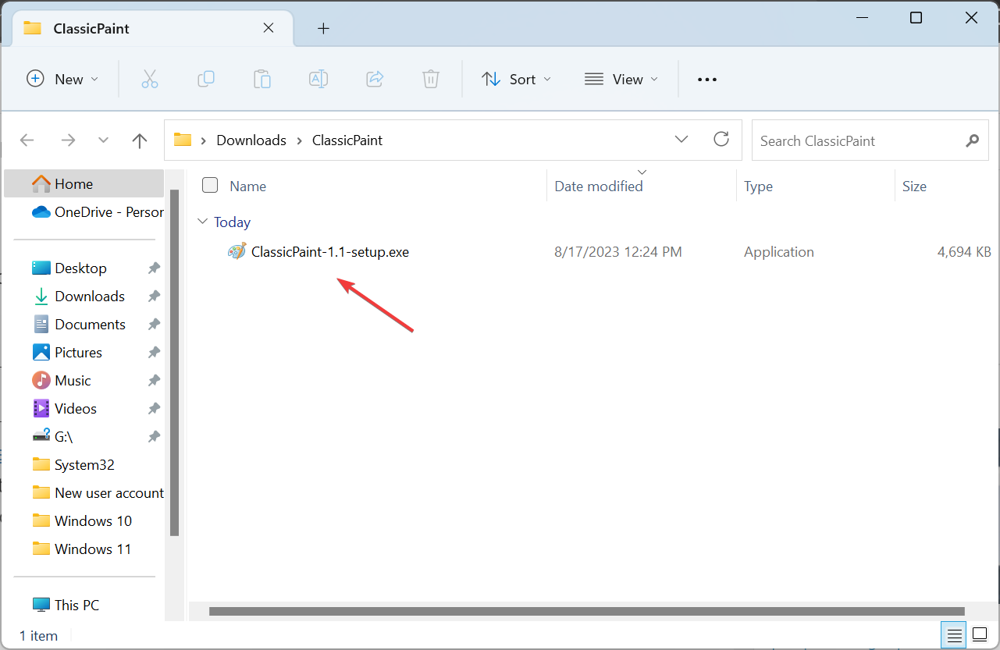This screenshot has width=1000, height=650.
Task: Click the Downloads arrow icon in sidebar
Action: click(x=41, y=296)
